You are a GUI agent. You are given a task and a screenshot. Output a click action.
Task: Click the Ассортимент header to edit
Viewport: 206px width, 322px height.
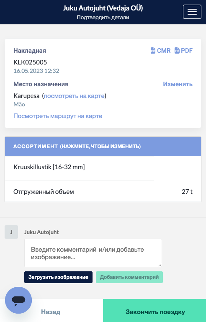point(103,147)
